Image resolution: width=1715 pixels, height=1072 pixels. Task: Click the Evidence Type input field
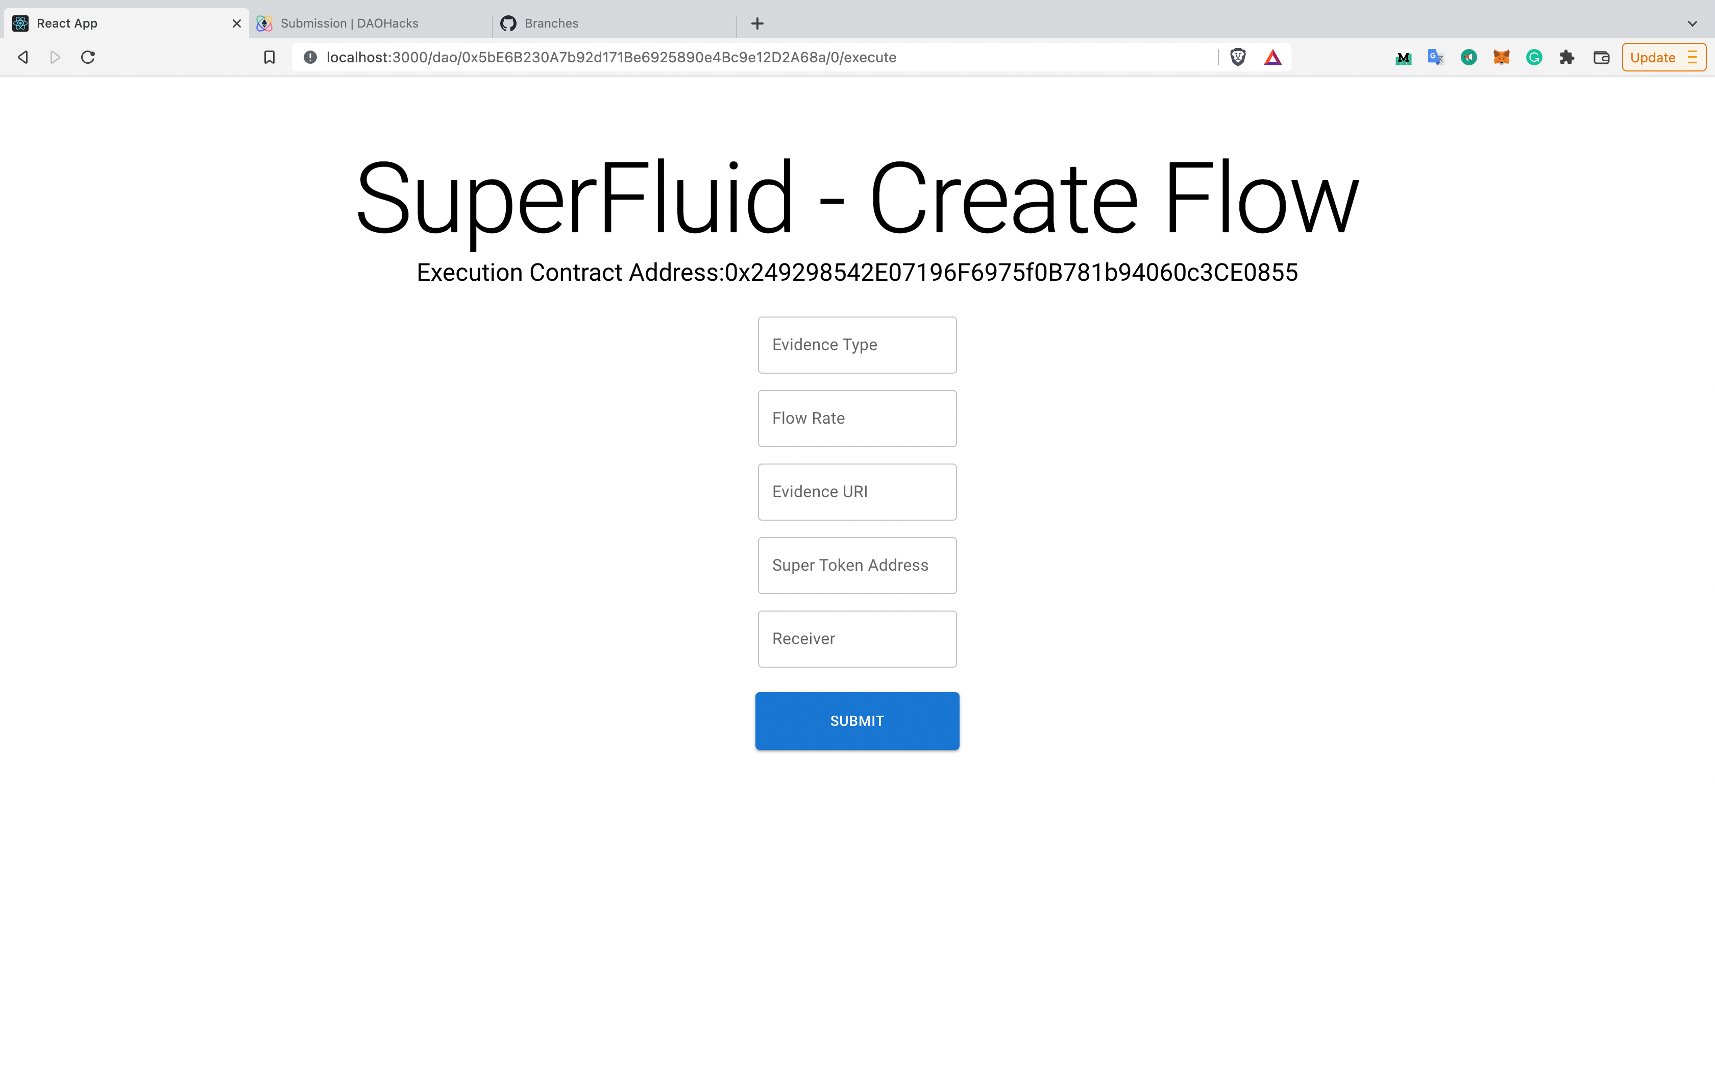coord(857,345)
